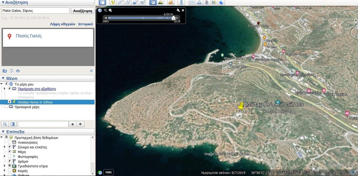Image resolution: width=358 pixels, height=176 pixels.
Task: Click the Platis Gialos search input field
Action: coord(36,11)
